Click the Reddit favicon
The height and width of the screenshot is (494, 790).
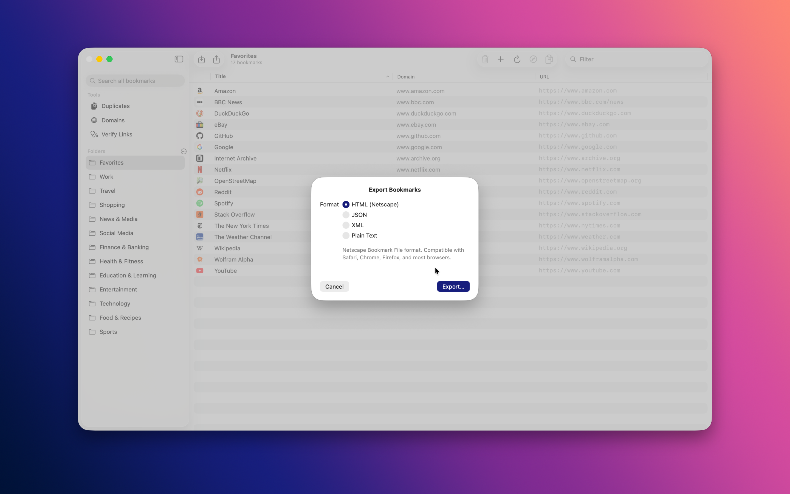click(200, 192)
